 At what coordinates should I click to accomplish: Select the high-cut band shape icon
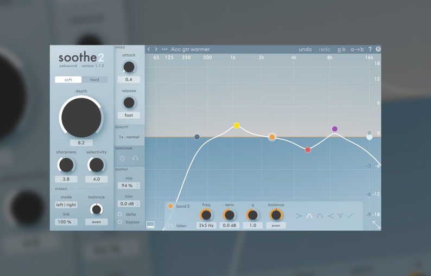click(331, 216)
